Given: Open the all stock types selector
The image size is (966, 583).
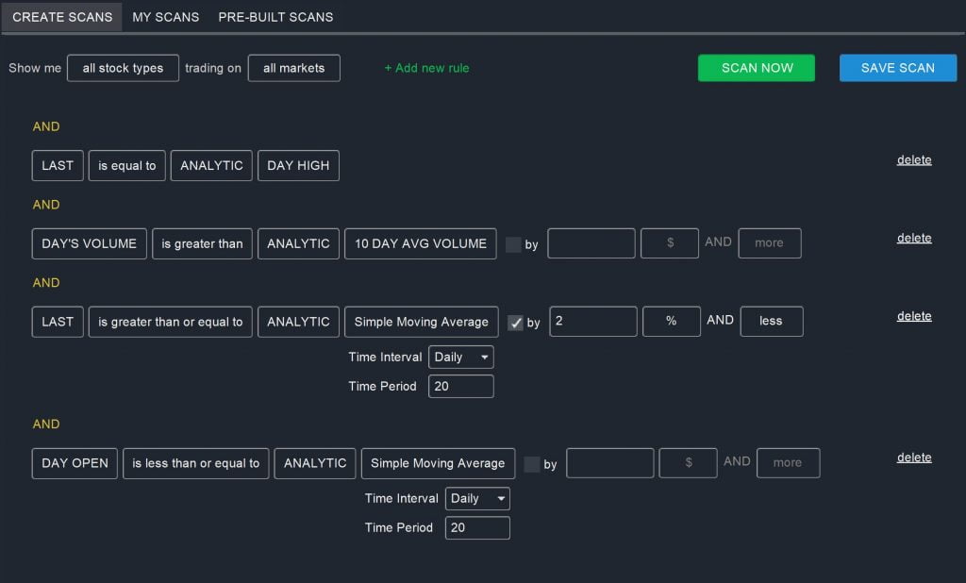Looking at the screenshot, I should tap(123, 68).
